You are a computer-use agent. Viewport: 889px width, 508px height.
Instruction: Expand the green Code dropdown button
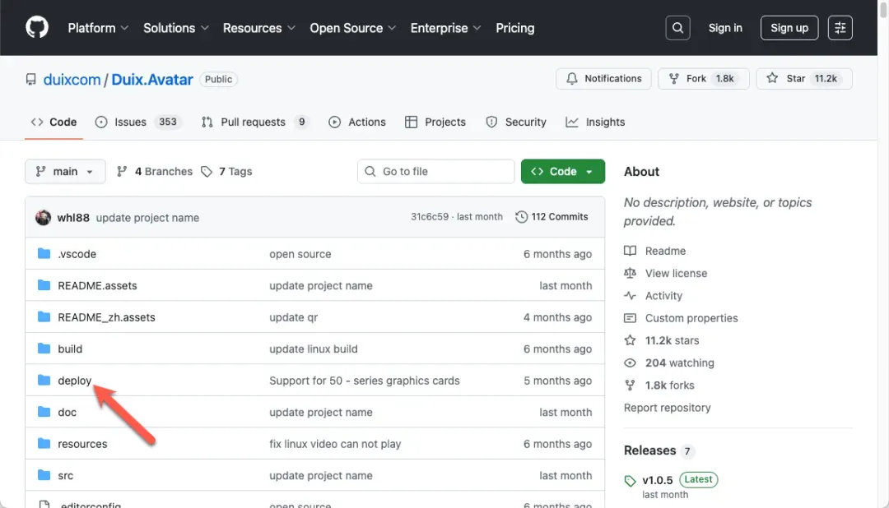(562, 172)
